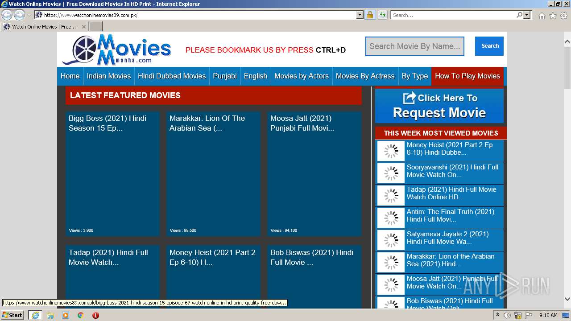The image size is (571, 321).
Task: Click the Refresh page icon
Action: 382,15
